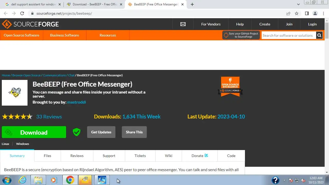Click the 33 Reviews link
This screenshot has width=329, height=185.
click(49, 117)
